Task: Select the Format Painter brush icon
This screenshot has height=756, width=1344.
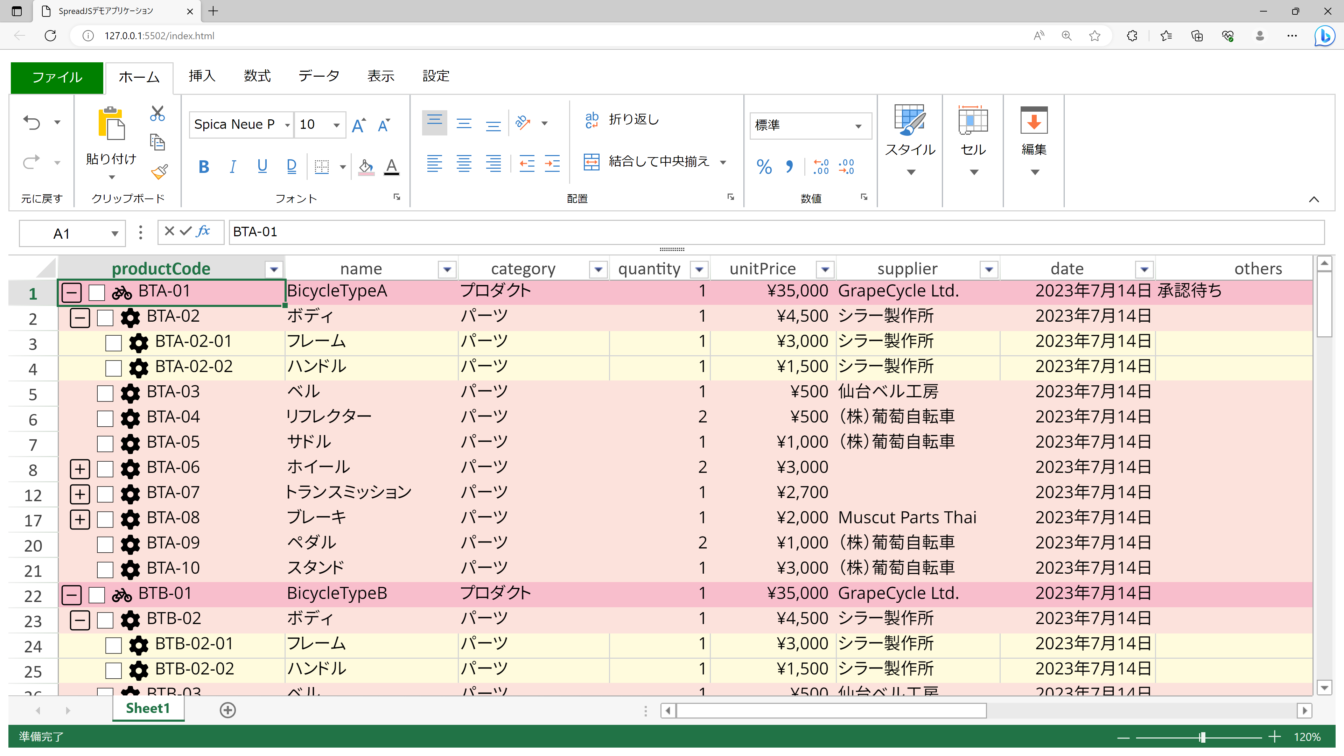Action: click(159, 171)
